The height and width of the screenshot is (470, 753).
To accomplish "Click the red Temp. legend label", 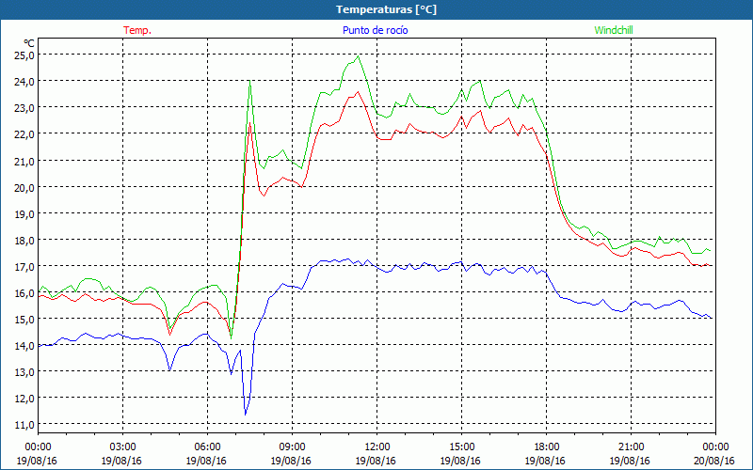I will 137,30.
